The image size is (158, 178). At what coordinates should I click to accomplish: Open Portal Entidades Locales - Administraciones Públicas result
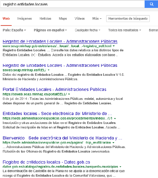tap(55, 90)
